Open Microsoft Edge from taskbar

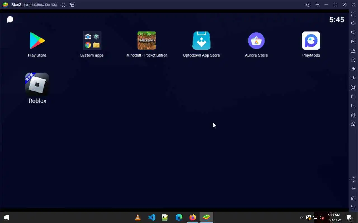pyautogui.click(x=179, y=217)
